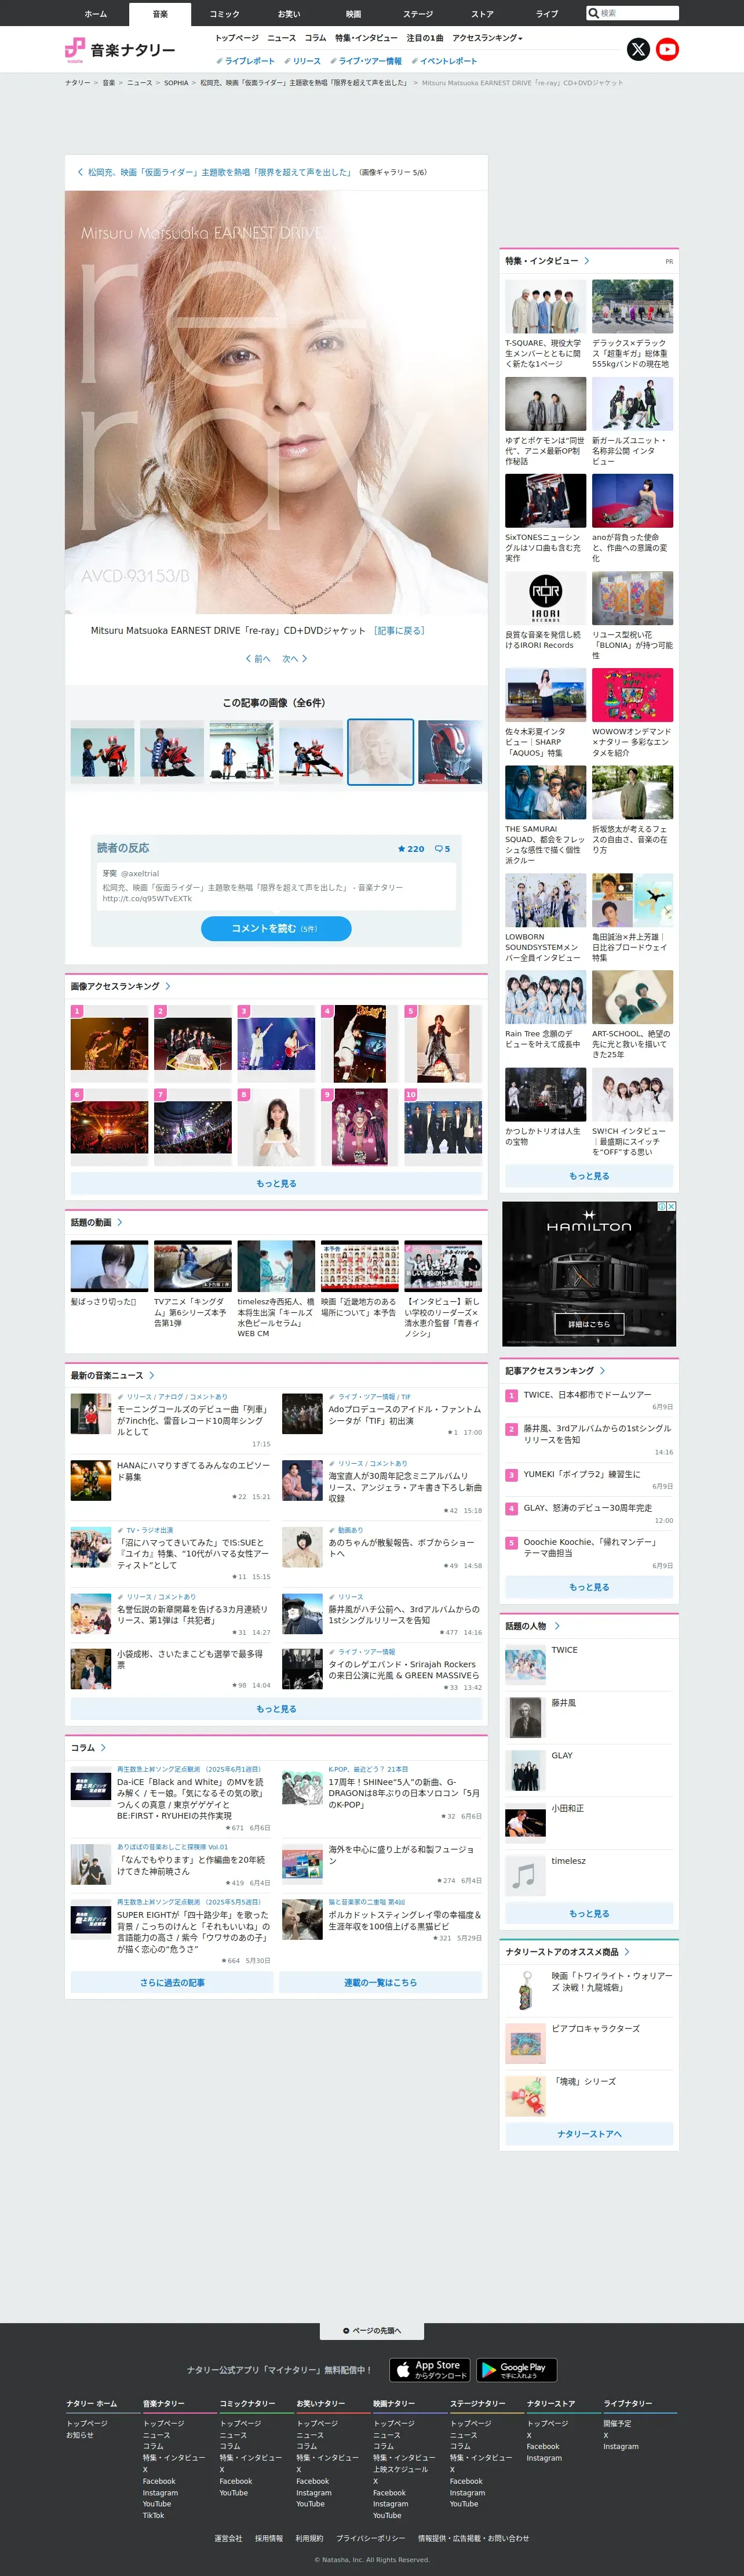The image size is (744, 2576).
Task: Switch to the ステージ top tab
Action: pyautogui.click(x=417, y=14)
